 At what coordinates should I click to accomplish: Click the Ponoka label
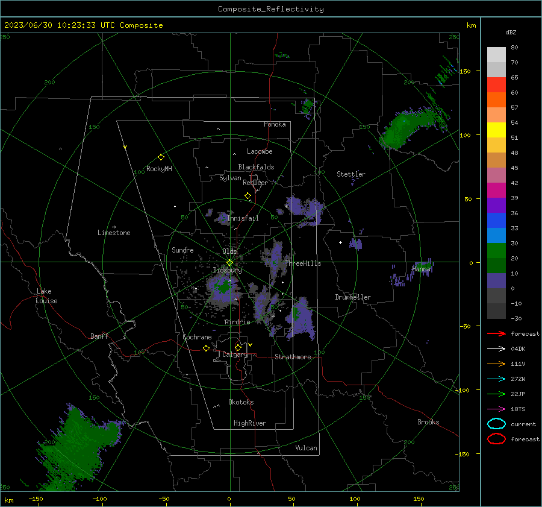275,124
